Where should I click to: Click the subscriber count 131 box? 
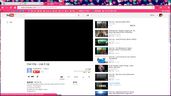(x=42, y=72)
